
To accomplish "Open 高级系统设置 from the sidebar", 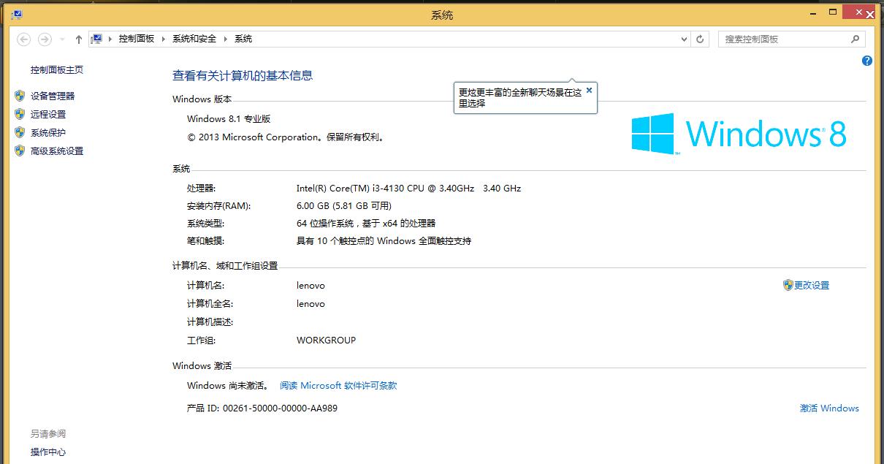I will coord(57,151).
